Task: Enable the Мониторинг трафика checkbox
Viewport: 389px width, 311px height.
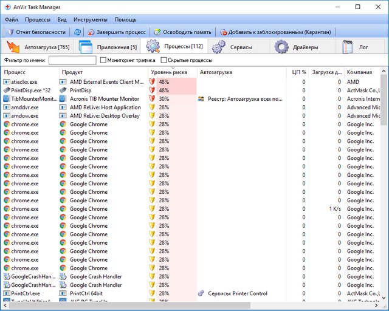Action: click(103, 60)
